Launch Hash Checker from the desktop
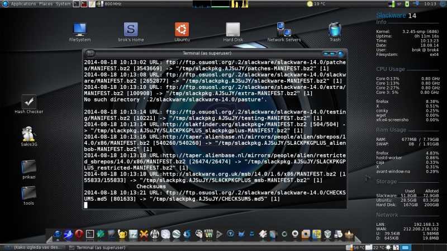The image size is (447, 251). 29,105
